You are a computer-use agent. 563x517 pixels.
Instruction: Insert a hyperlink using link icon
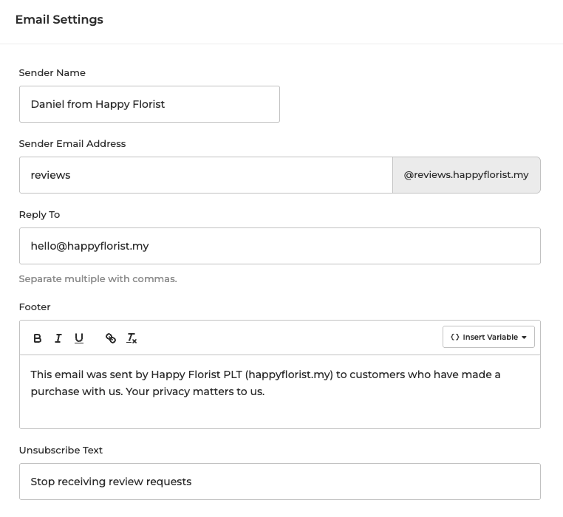(x=111, y=338)
